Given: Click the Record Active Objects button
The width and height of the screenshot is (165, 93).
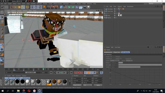Looking at the screenshot, I should coord(75,73).
